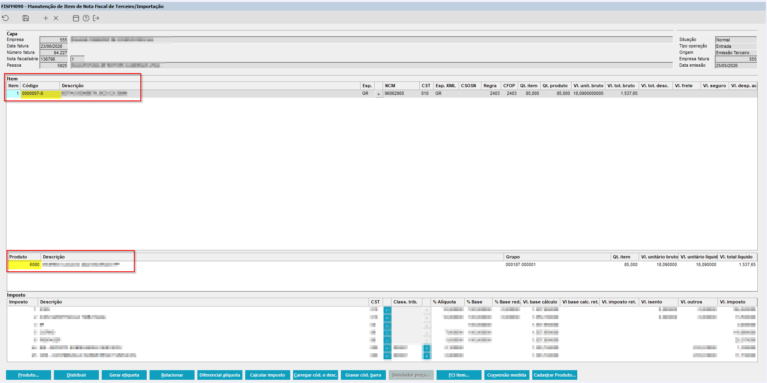This screenshot has height=383, width=767.
Task: Click the Código column header in Item grid
Action: tap(40, 86)
